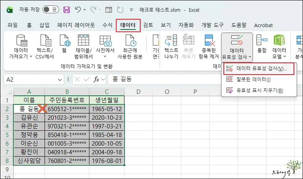303x179 pixels.
Task: Open the 자동화 tab
Action: pyautogui.click(x=186, y=25)
